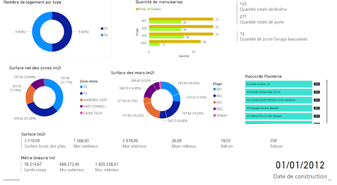Click the Surface Mur intérieur card 2 818,98

[134, 143]
